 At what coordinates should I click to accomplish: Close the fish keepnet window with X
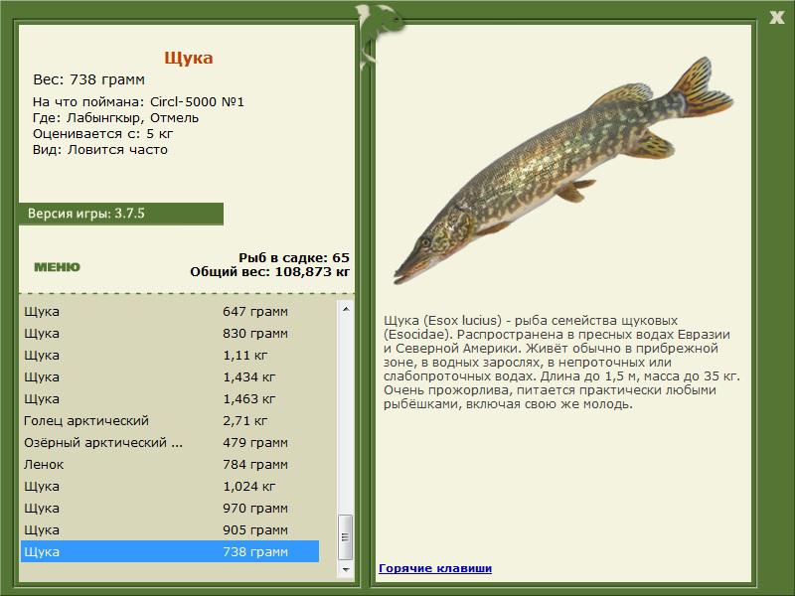(776, 18)
